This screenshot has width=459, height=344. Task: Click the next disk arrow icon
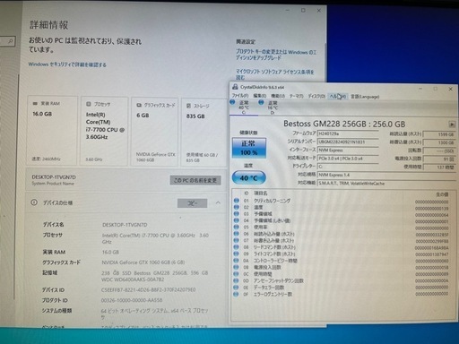[452, 125]
